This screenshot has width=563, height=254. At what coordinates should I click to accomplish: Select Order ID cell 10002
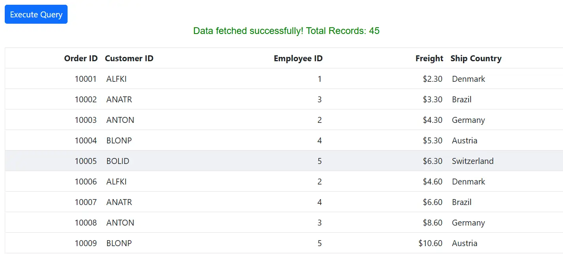click(x=86, y=100)
